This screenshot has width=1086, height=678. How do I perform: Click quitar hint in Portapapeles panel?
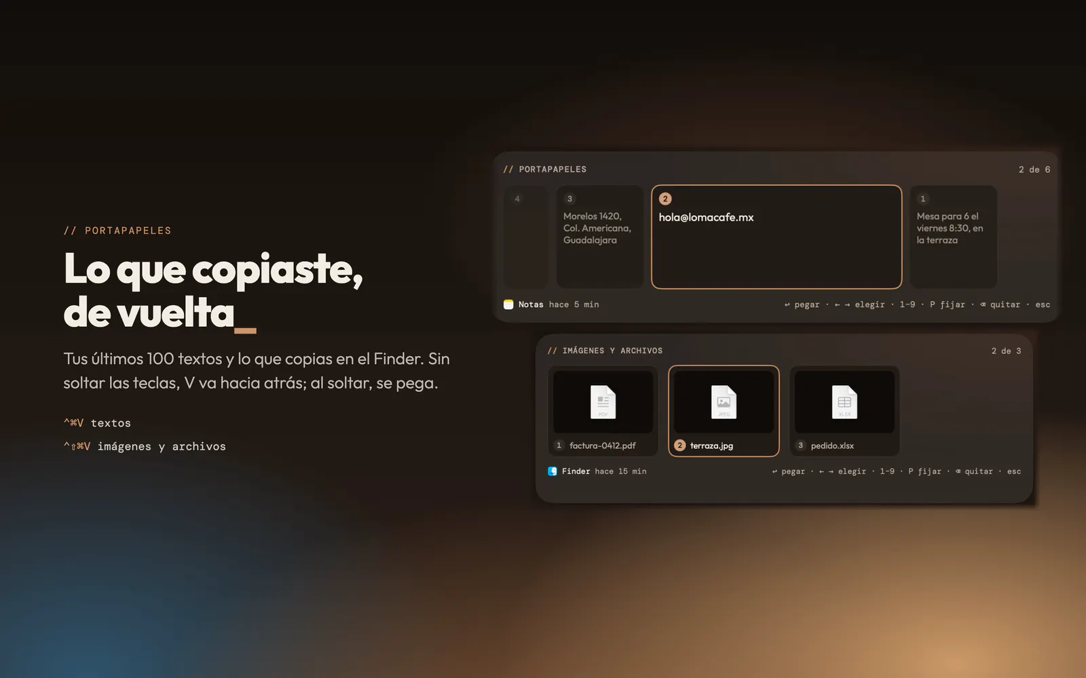tap(1000, 305)
